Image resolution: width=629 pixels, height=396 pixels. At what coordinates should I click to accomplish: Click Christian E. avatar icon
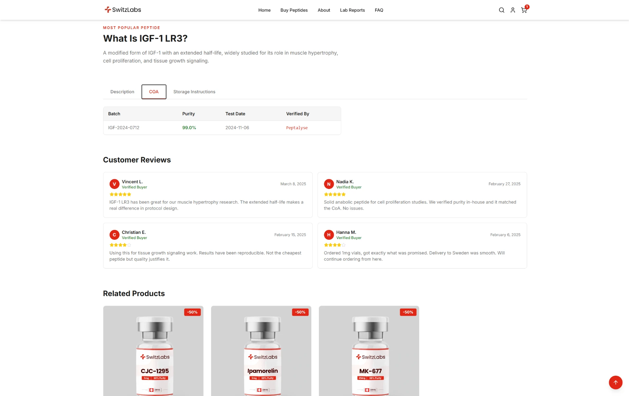(114, 235)
